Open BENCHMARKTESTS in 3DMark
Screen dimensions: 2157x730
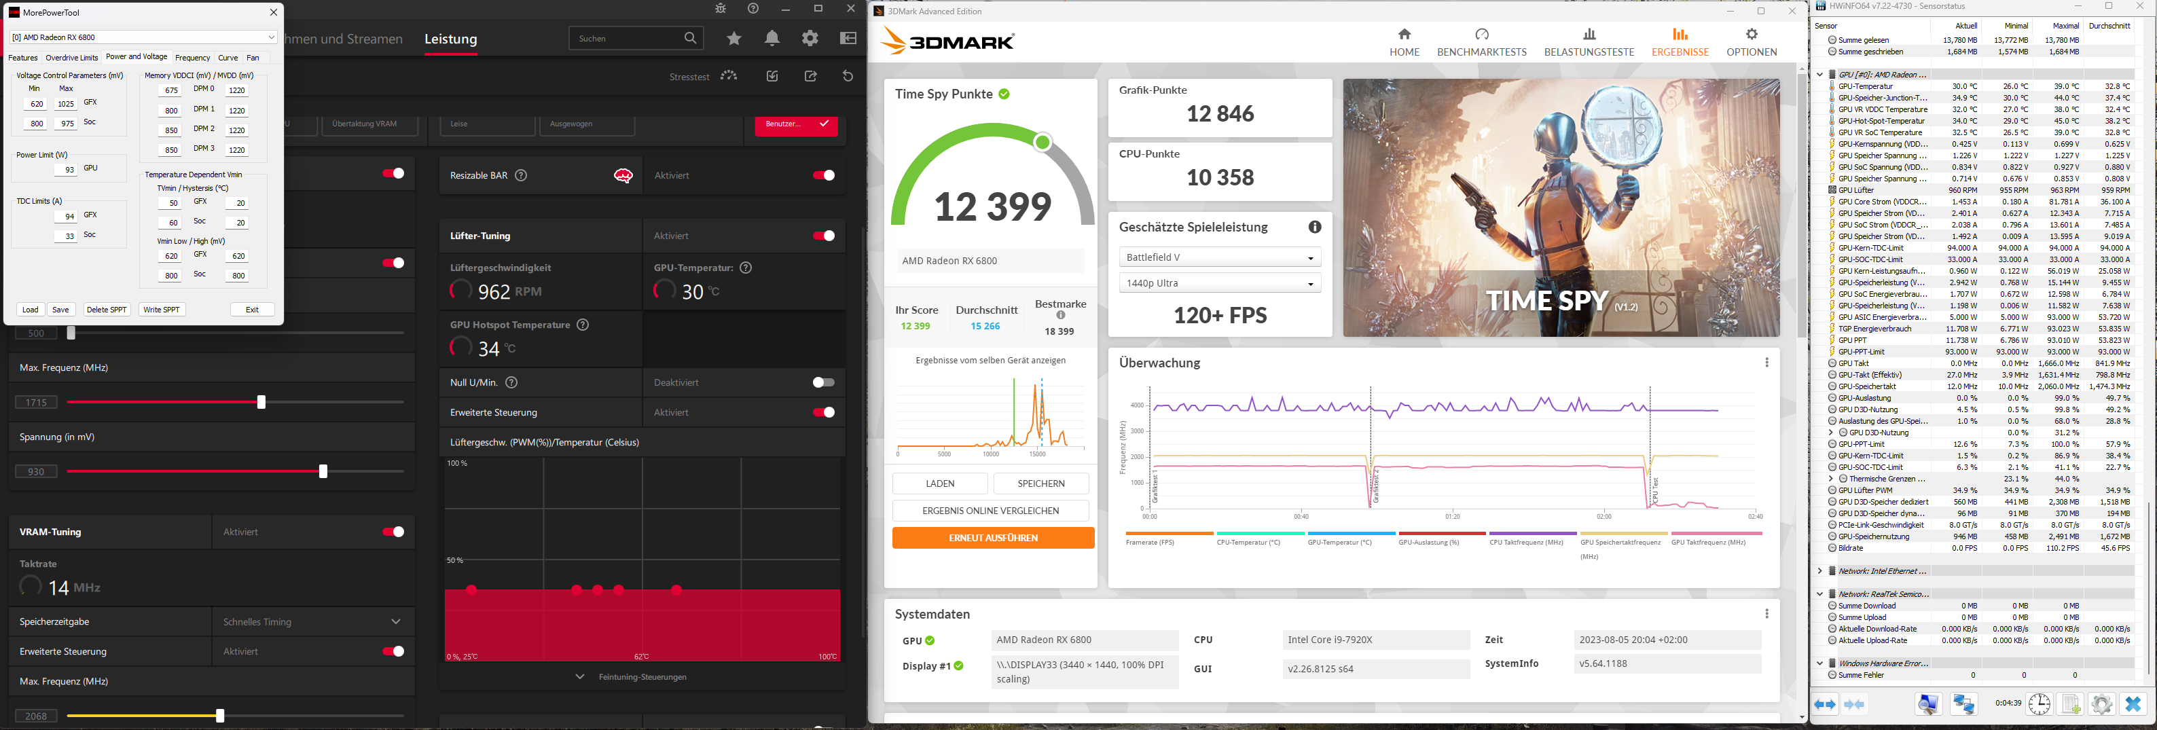1482,42
